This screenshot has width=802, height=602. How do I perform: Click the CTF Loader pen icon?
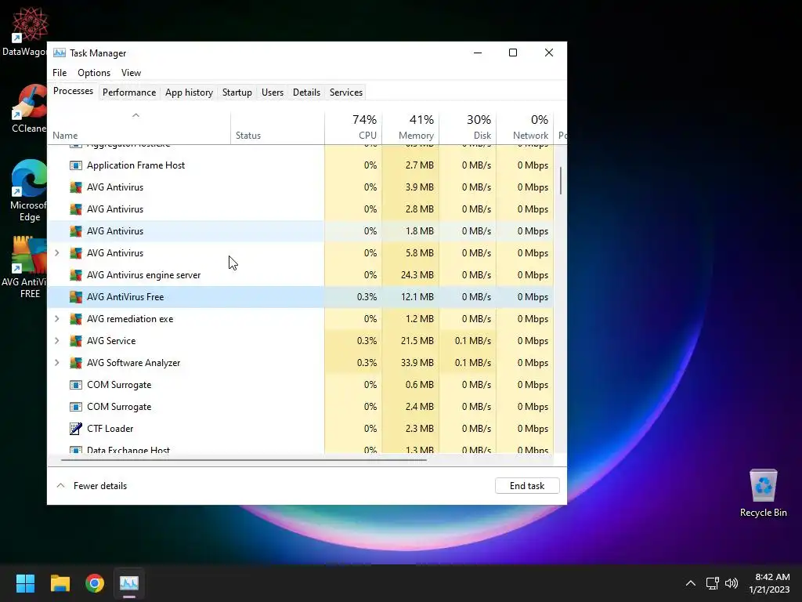tap(76, 429)
